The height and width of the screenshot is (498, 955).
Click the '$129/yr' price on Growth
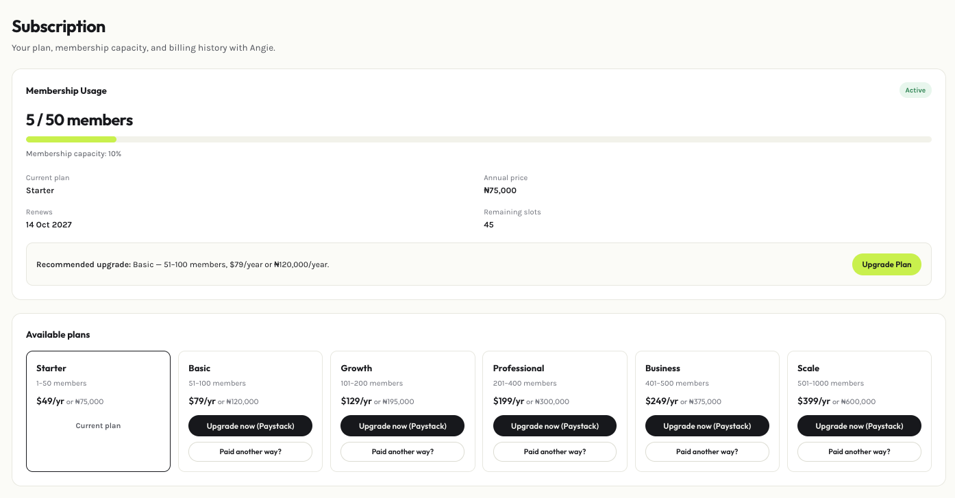point(356,401)
